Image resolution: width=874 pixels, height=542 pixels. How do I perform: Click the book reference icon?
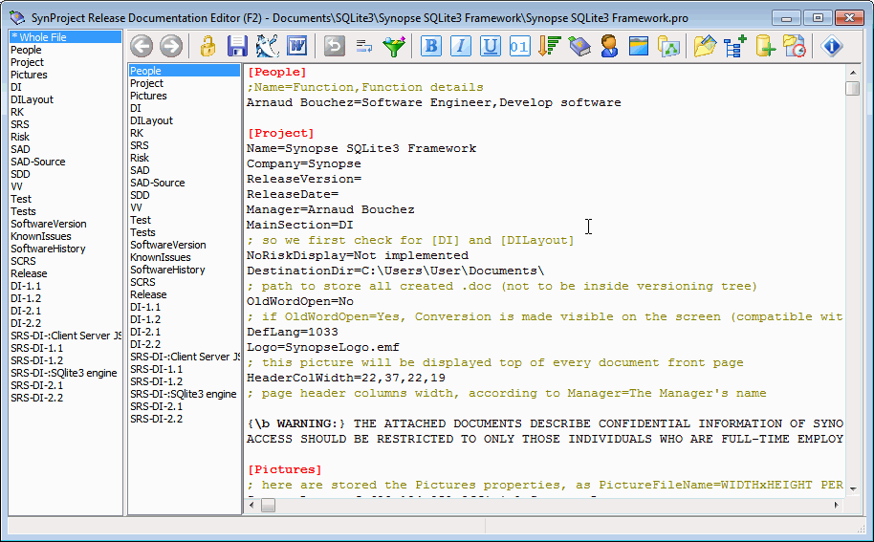pyautogui.click(x=579, y=46)
